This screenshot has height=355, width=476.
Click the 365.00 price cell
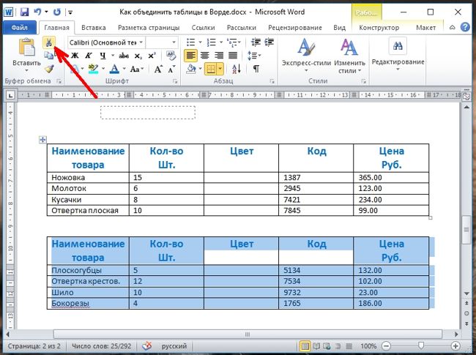pos(391,177)
